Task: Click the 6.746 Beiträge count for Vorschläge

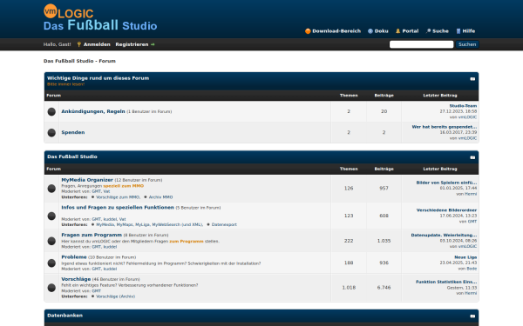Action: coord(384,288)
